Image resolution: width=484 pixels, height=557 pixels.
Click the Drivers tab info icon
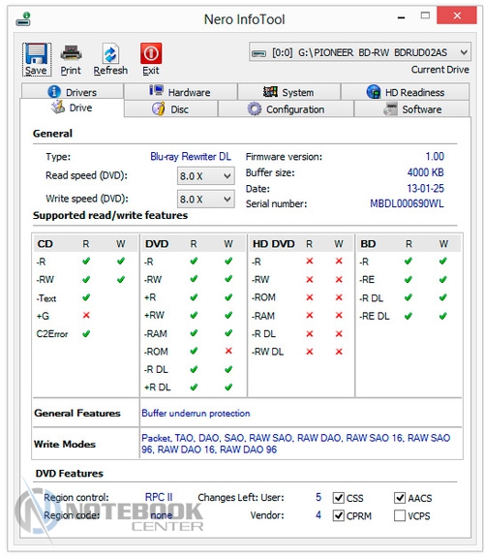(x=54, y=92)
